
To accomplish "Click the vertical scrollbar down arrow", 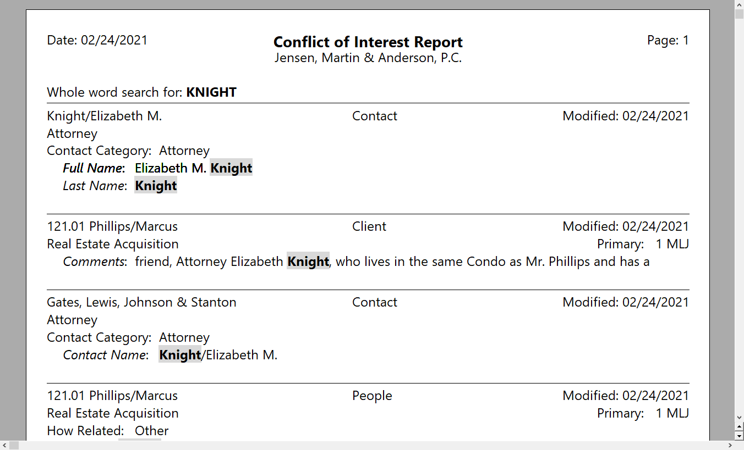I will (x=739, y=418).
